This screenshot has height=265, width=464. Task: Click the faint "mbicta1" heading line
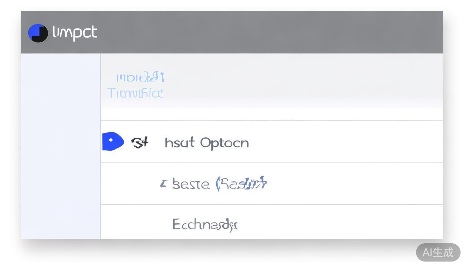[x=140, y=77]
